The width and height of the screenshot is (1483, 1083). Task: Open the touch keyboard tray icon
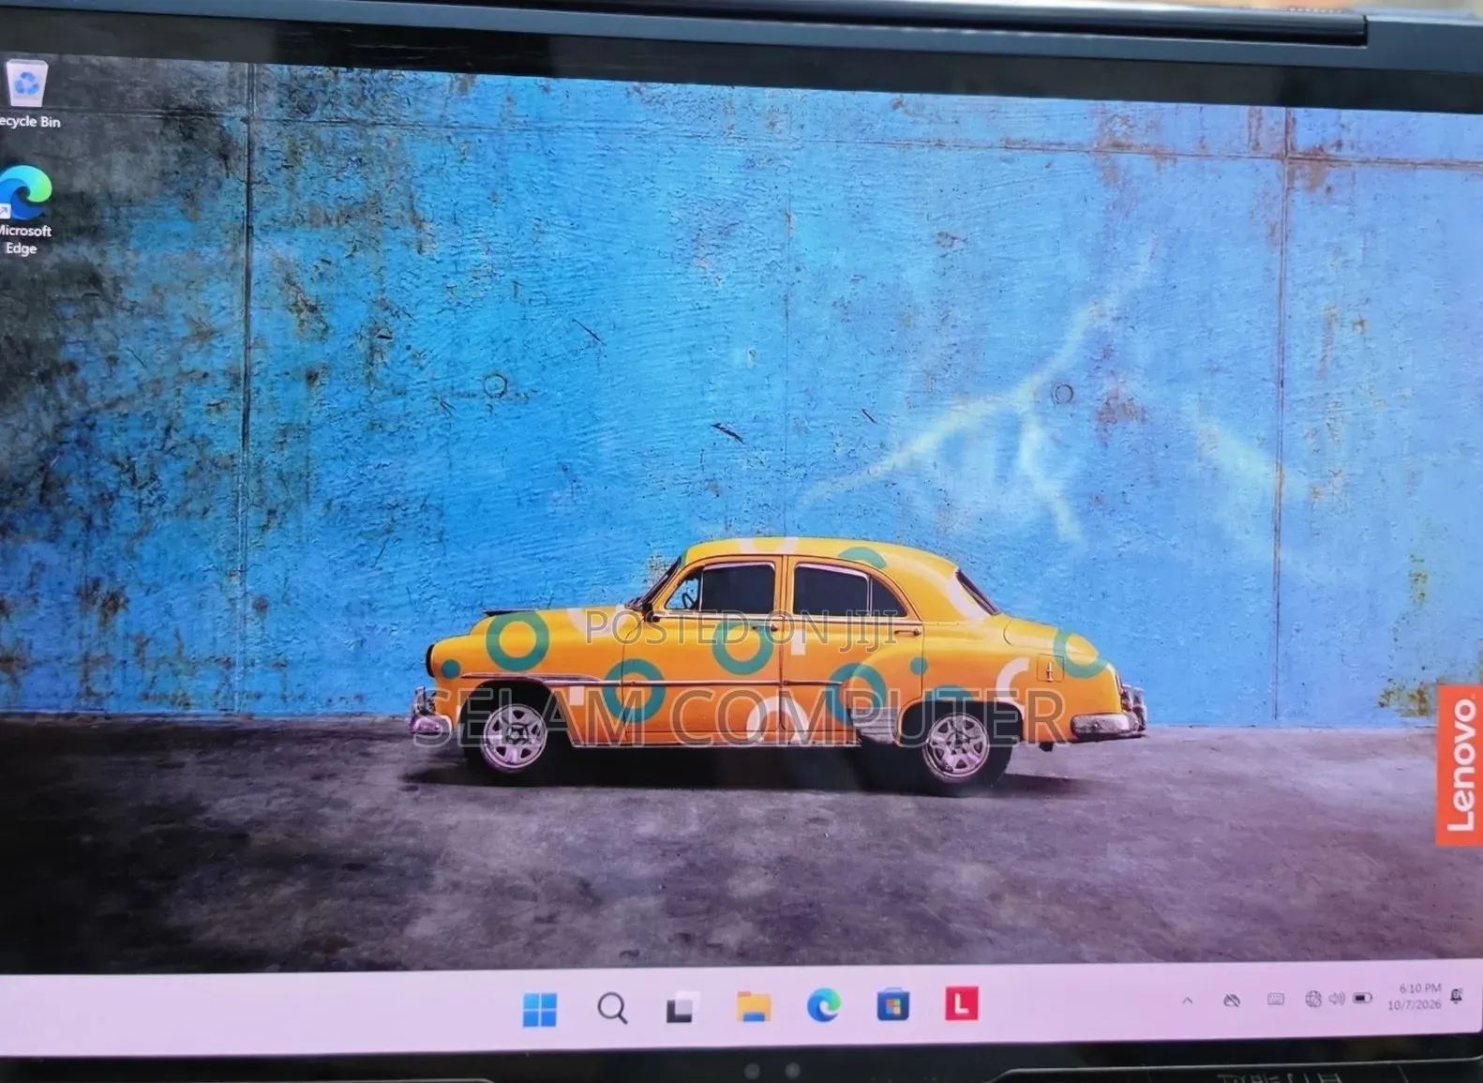point(1275,1000)
